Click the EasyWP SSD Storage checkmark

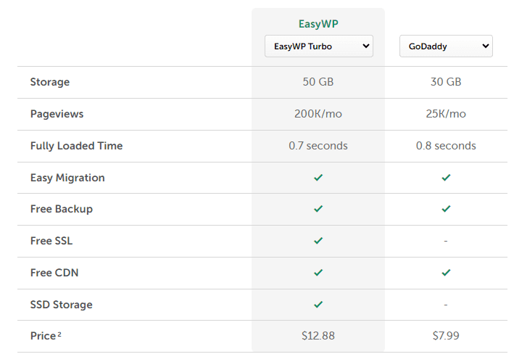tap(318, 304)
